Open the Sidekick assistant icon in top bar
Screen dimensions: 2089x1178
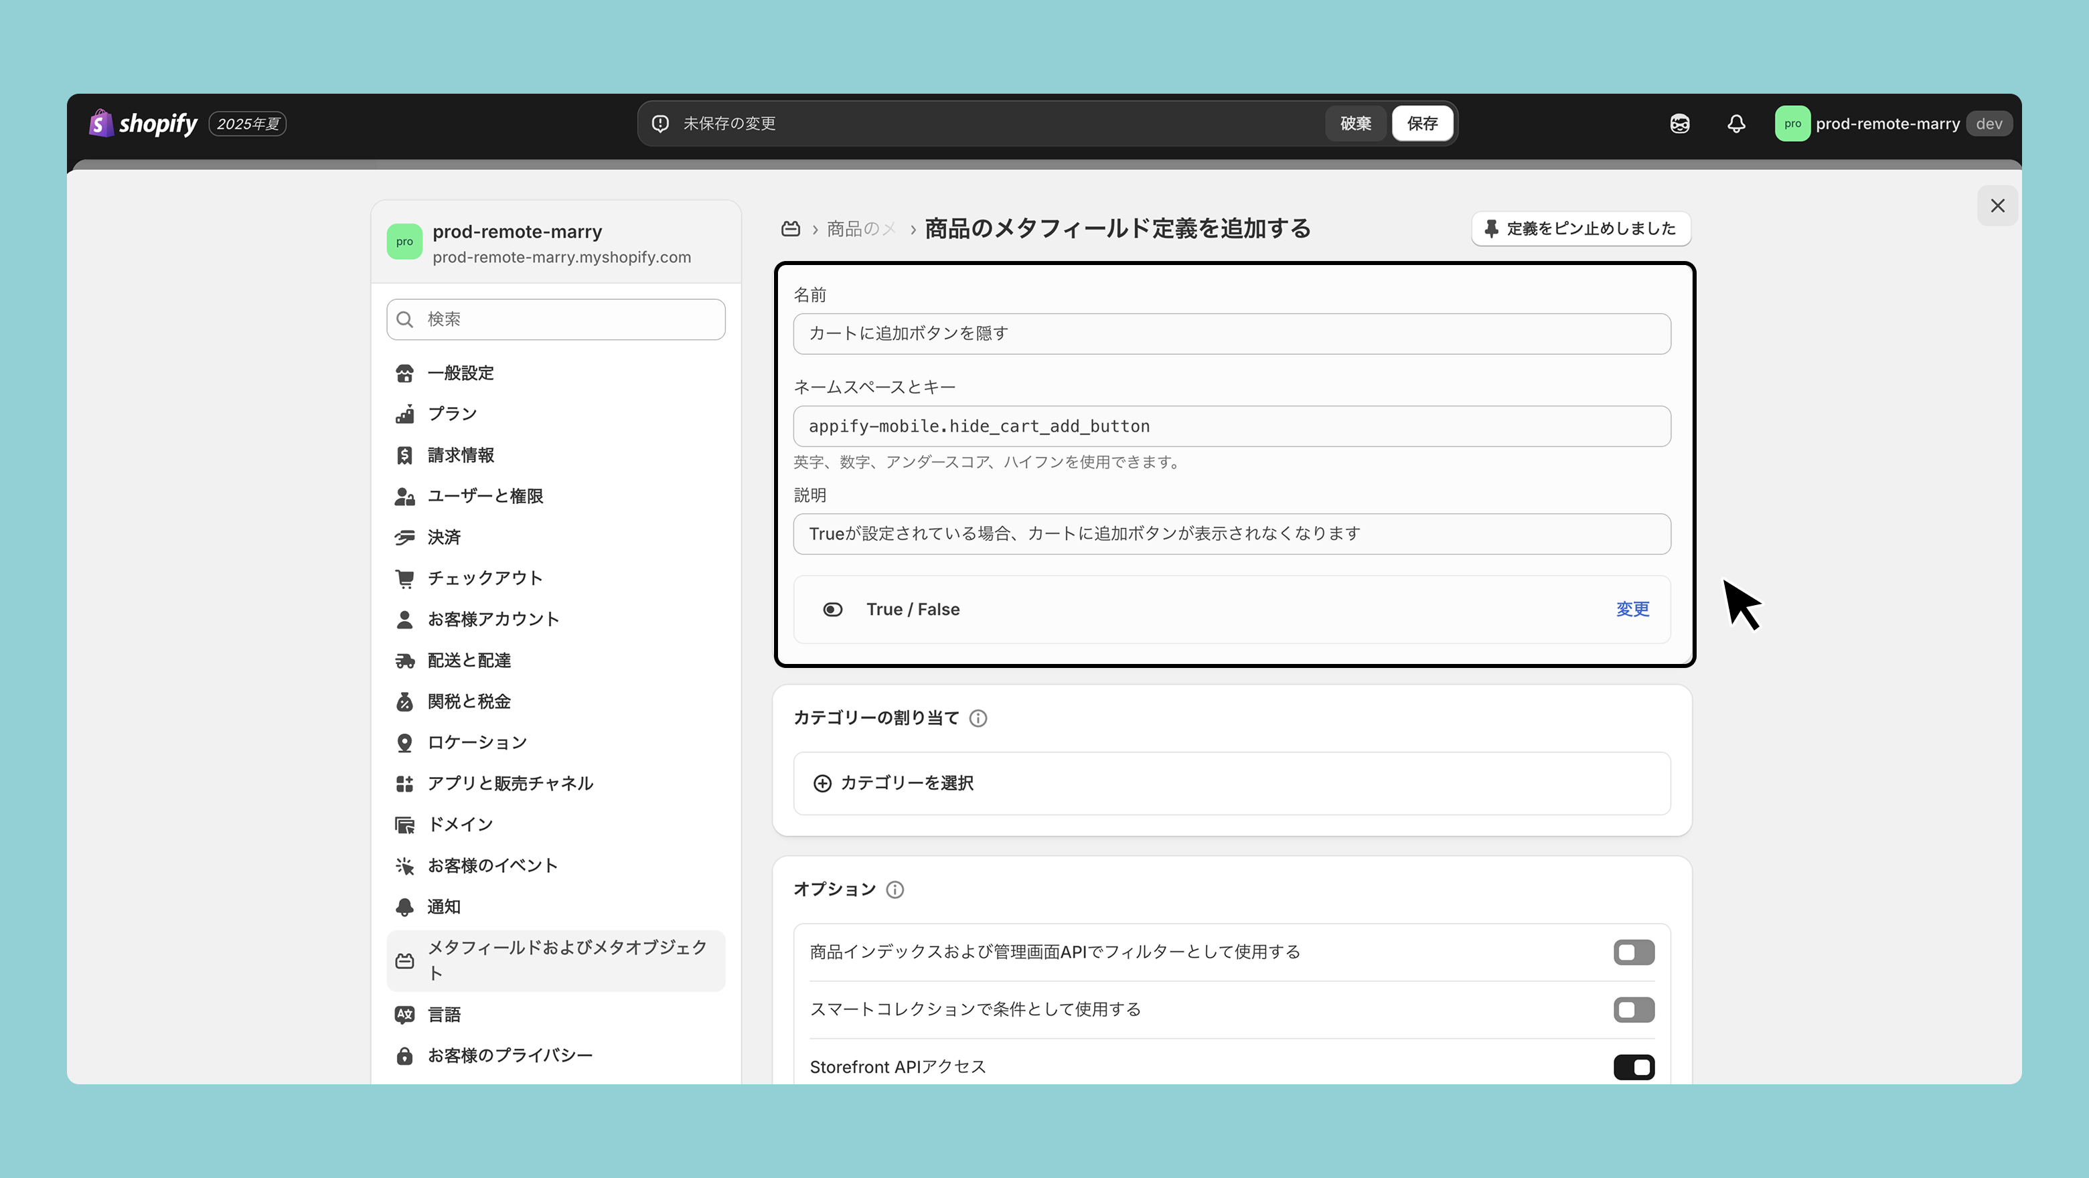coord(1679,123)
